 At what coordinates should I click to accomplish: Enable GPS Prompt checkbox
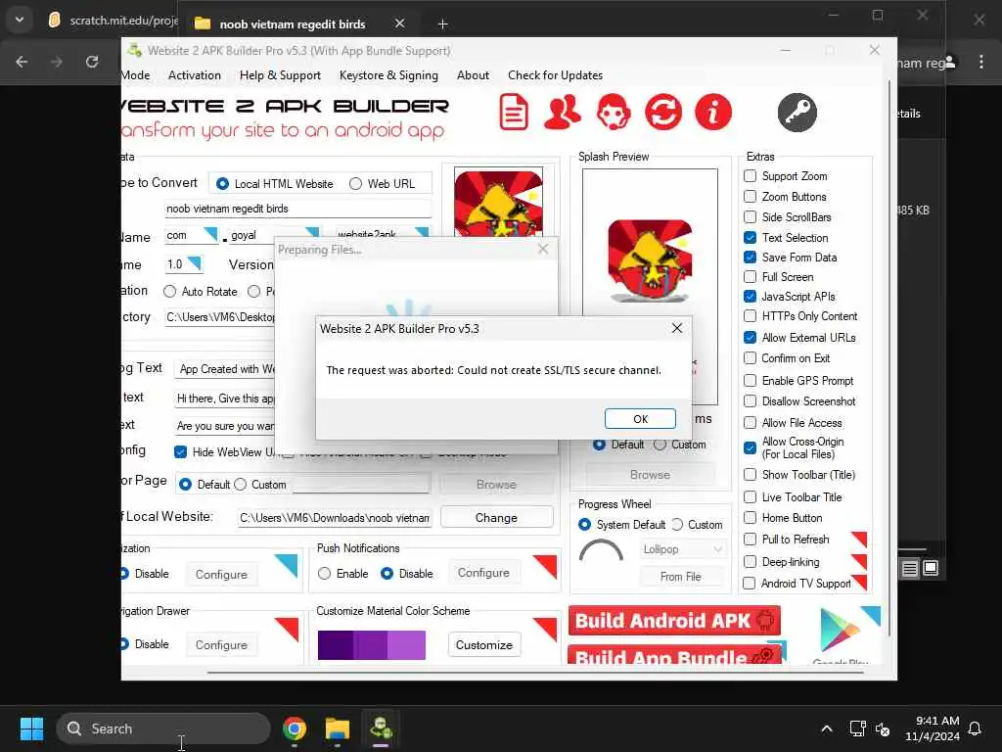pyautogui.click(x=751, y=381)
